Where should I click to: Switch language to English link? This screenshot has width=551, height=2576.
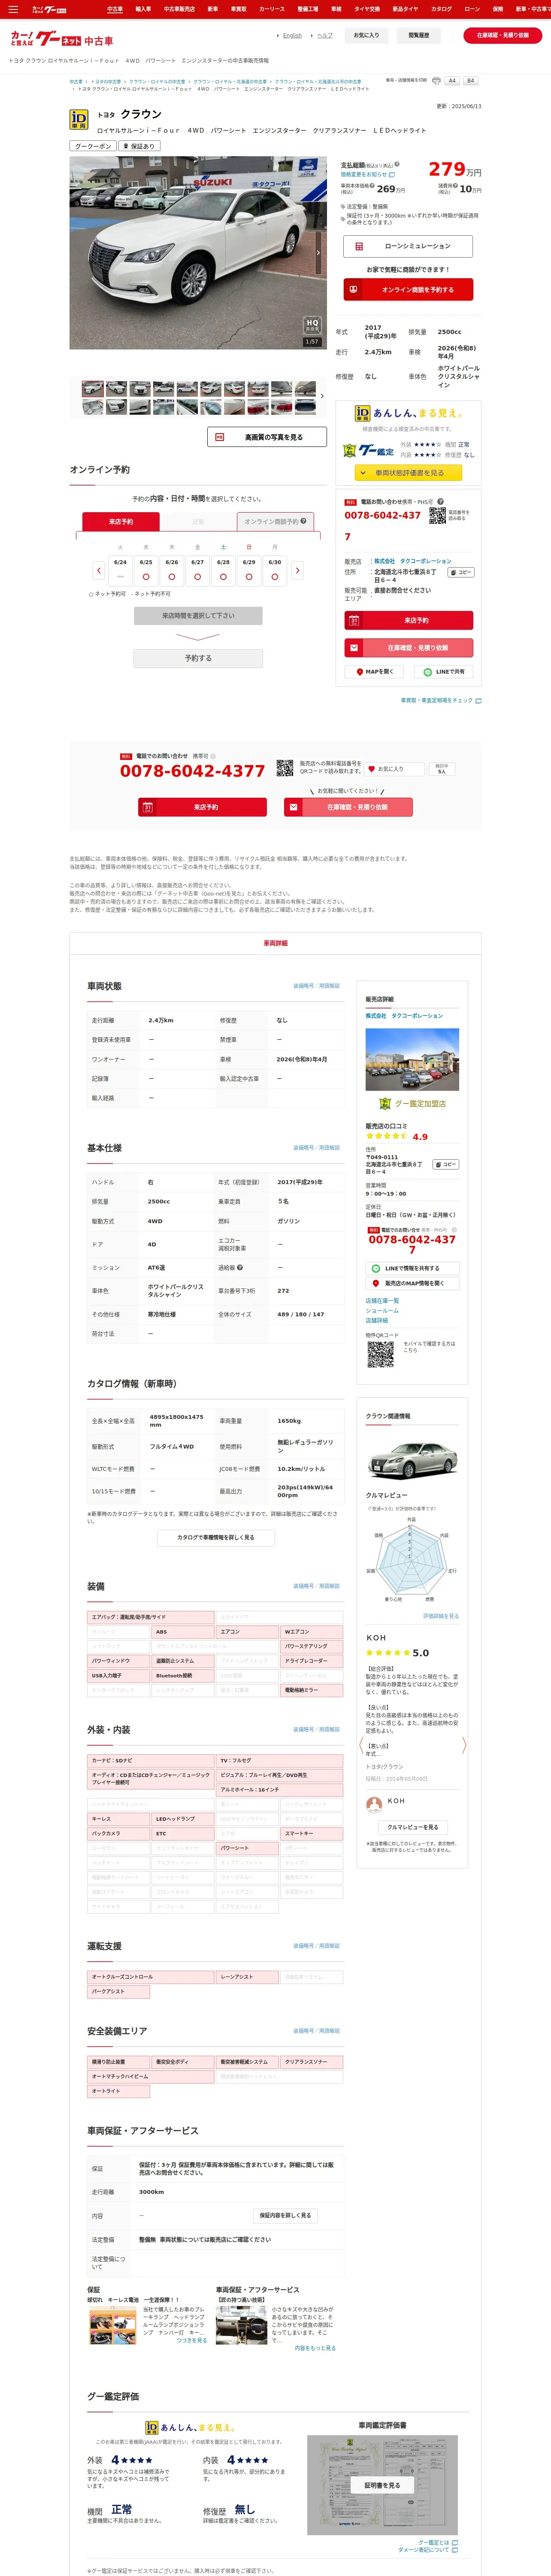point(292,35)
